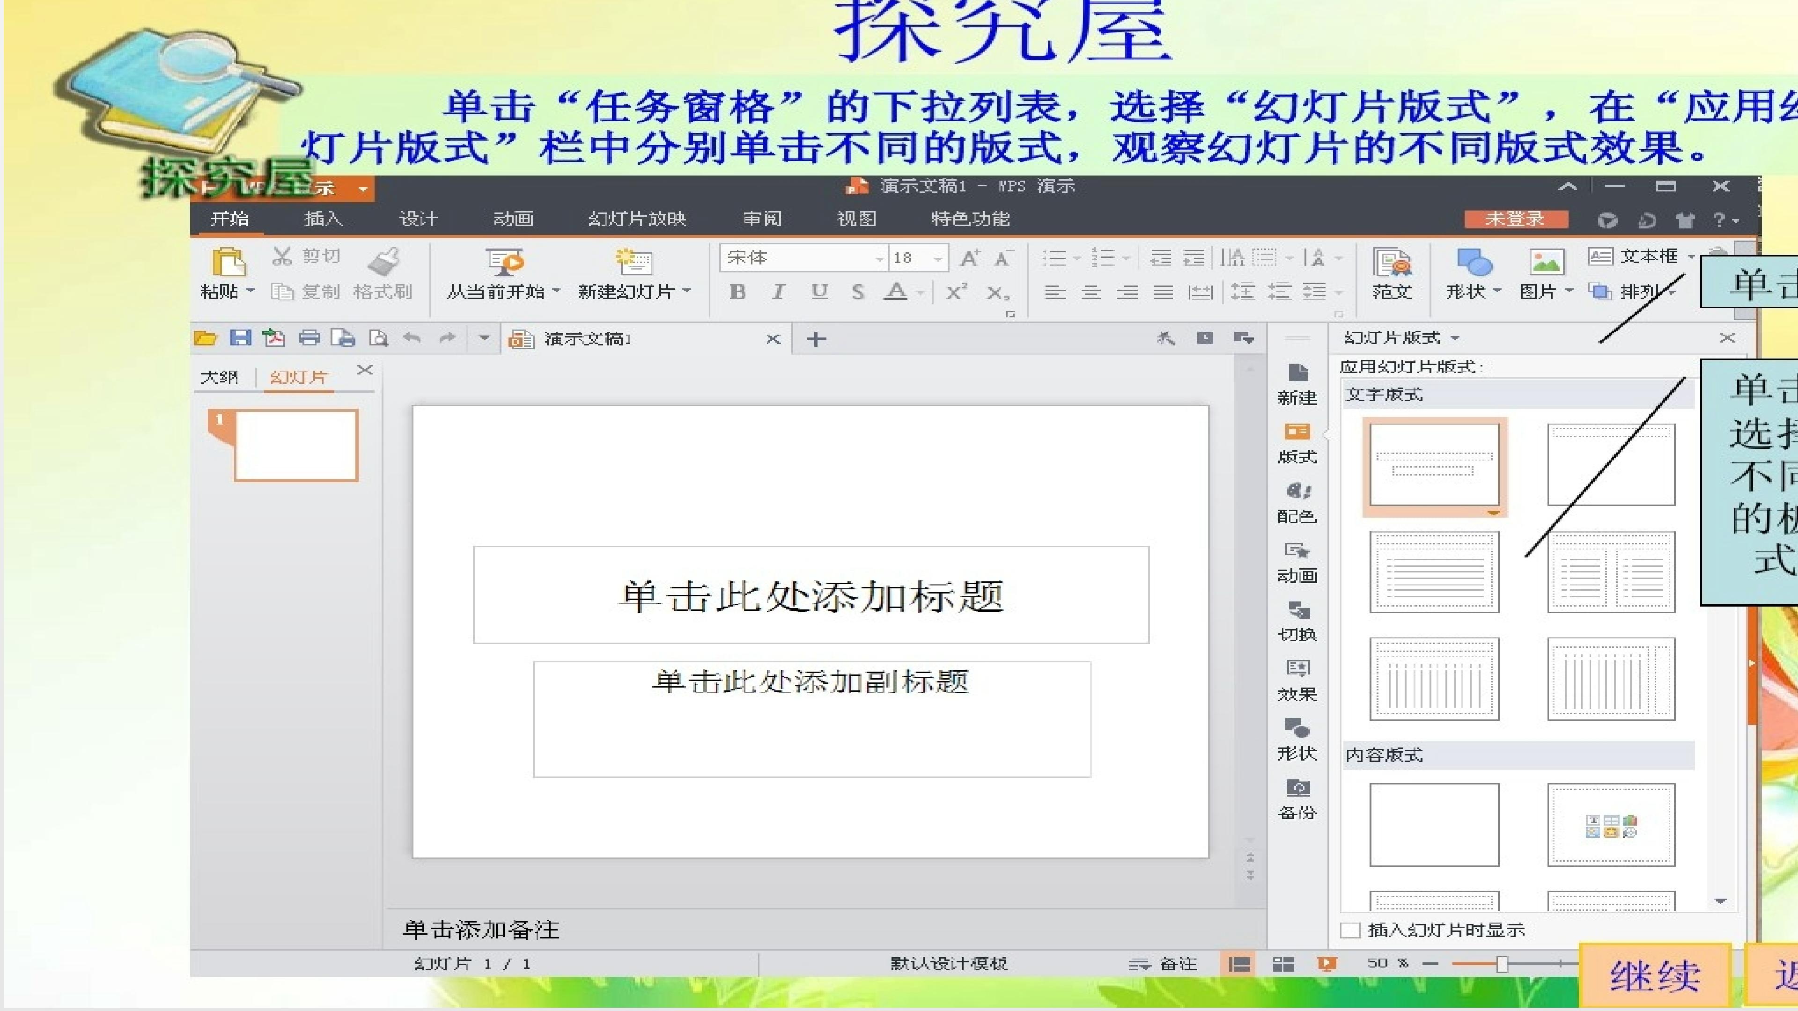1798x1011 pixels.
Task: Switch to the 插入 ribbon tab
Action: [x=323, y=219]
